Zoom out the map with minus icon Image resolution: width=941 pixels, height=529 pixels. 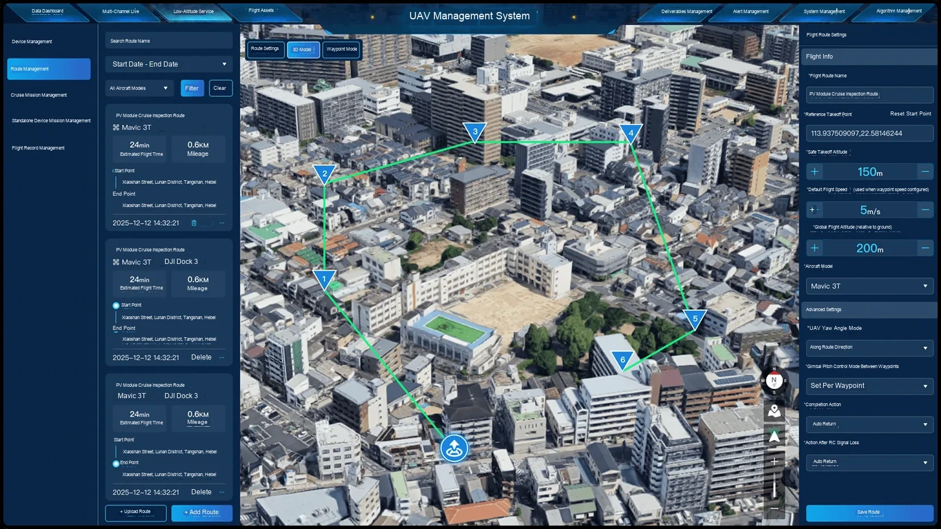774,509
